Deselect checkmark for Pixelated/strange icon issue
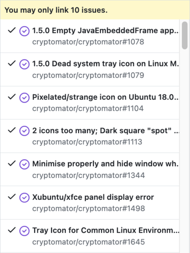Screen dimensions: 190x253 click(x=12, y=97)
